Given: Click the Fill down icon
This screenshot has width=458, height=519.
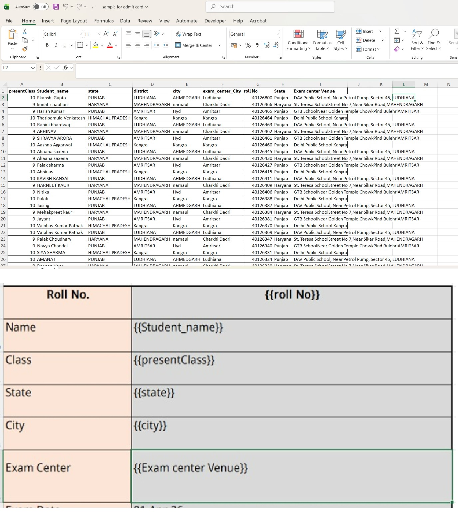Looking at the screenshot, I should click(x=397, y=40).
